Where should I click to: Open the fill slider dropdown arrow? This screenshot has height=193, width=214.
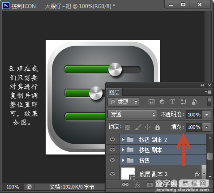point(206,127)
